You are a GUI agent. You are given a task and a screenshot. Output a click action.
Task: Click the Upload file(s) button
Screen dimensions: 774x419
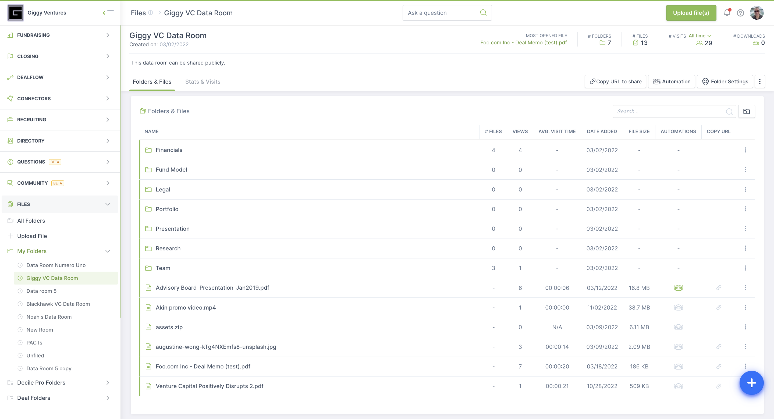[691, 12]
